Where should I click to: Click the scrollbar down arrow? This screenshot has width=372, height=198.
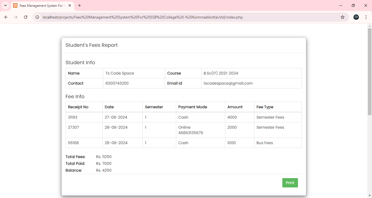(370, 196)
